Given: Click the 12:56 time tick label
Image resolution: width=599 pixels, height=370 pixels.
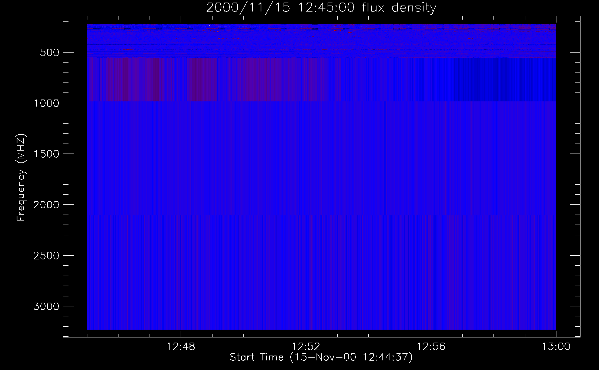Looking at the screenshot, I should point(431,347).
